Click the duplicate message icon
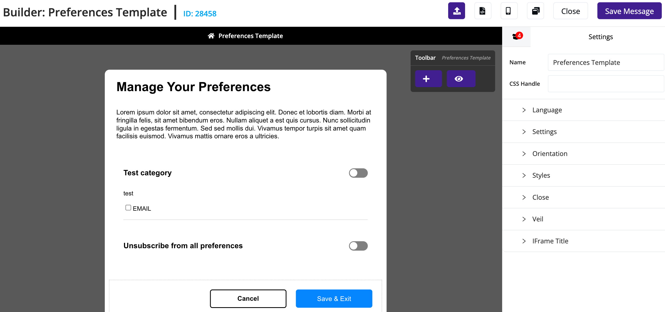Screen dimensions: 665x312 [x=535, y=11]
